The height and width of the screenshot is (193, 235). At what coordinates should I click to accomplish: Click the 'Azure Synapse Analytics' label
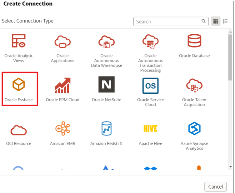coord(194,146)
